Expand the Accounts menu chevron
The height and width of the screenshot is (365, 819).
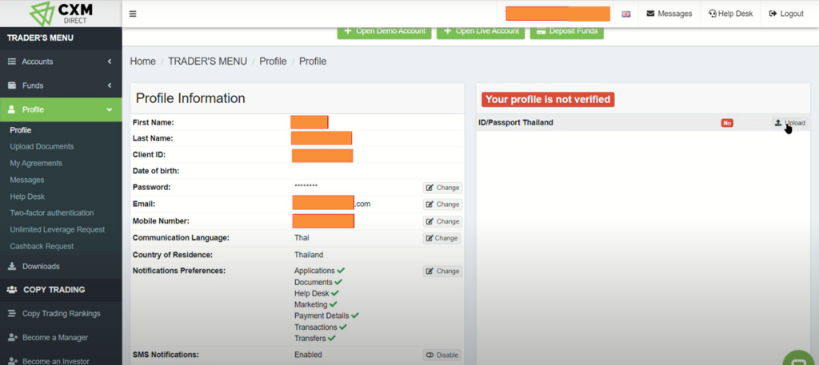point(110,61)
